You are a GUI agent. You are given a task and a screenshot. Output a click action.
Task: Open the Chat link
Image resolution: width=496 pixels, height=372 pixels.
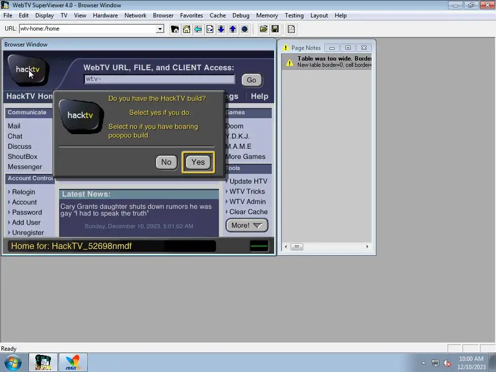15,136
